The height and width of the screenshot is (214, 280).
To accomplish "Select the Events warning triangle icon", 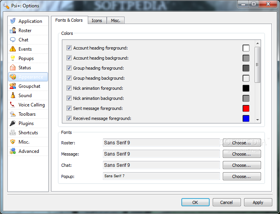I will (13, 49).
